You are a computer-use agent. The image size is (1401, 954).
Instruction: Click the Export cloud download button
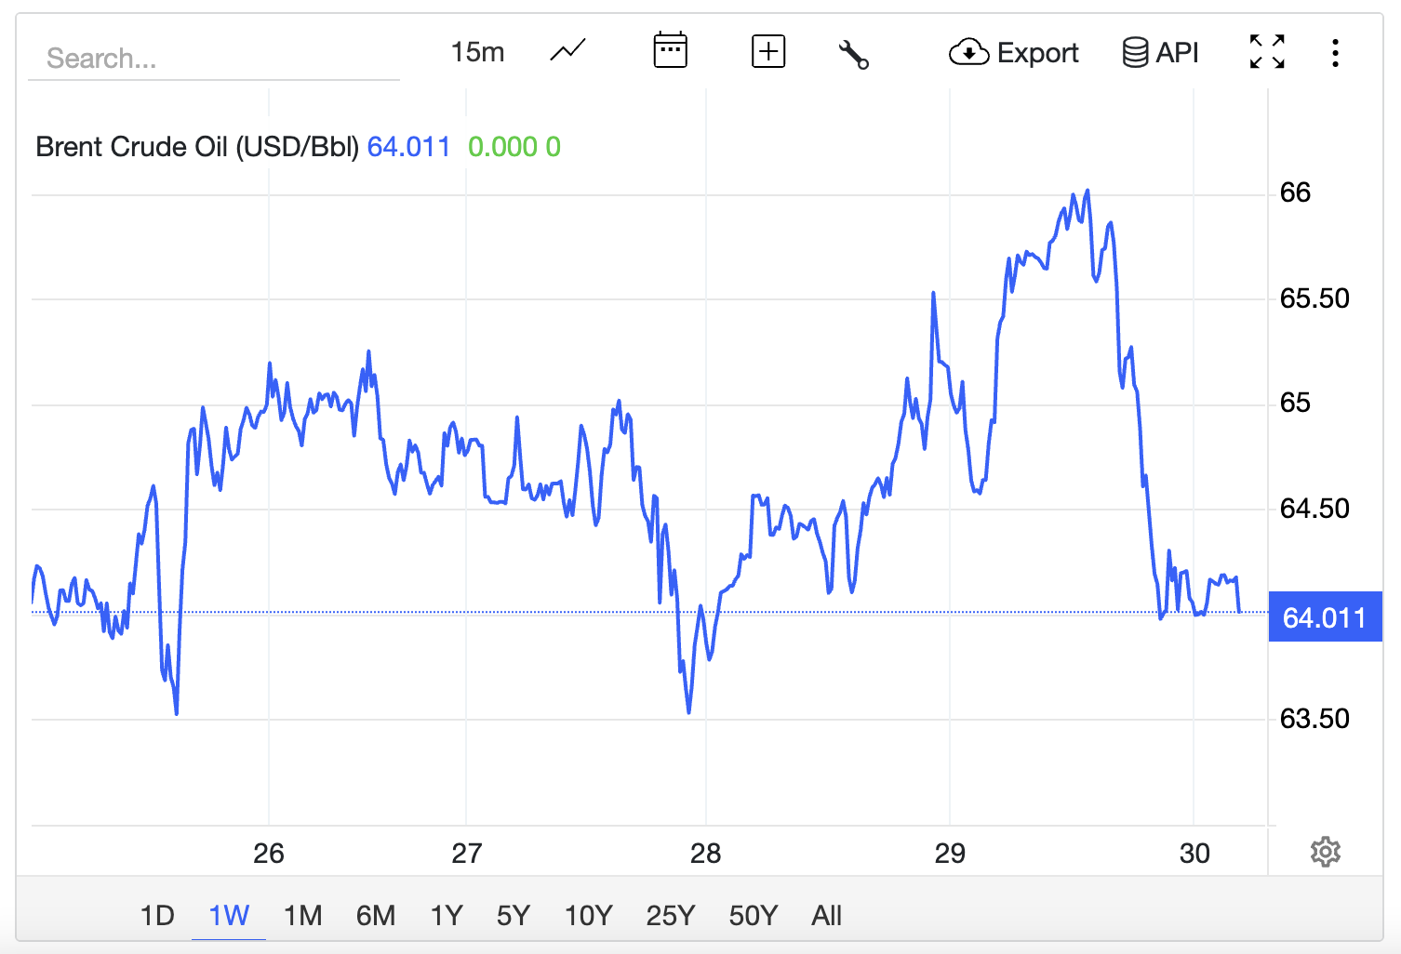(x=1014, y=53)
